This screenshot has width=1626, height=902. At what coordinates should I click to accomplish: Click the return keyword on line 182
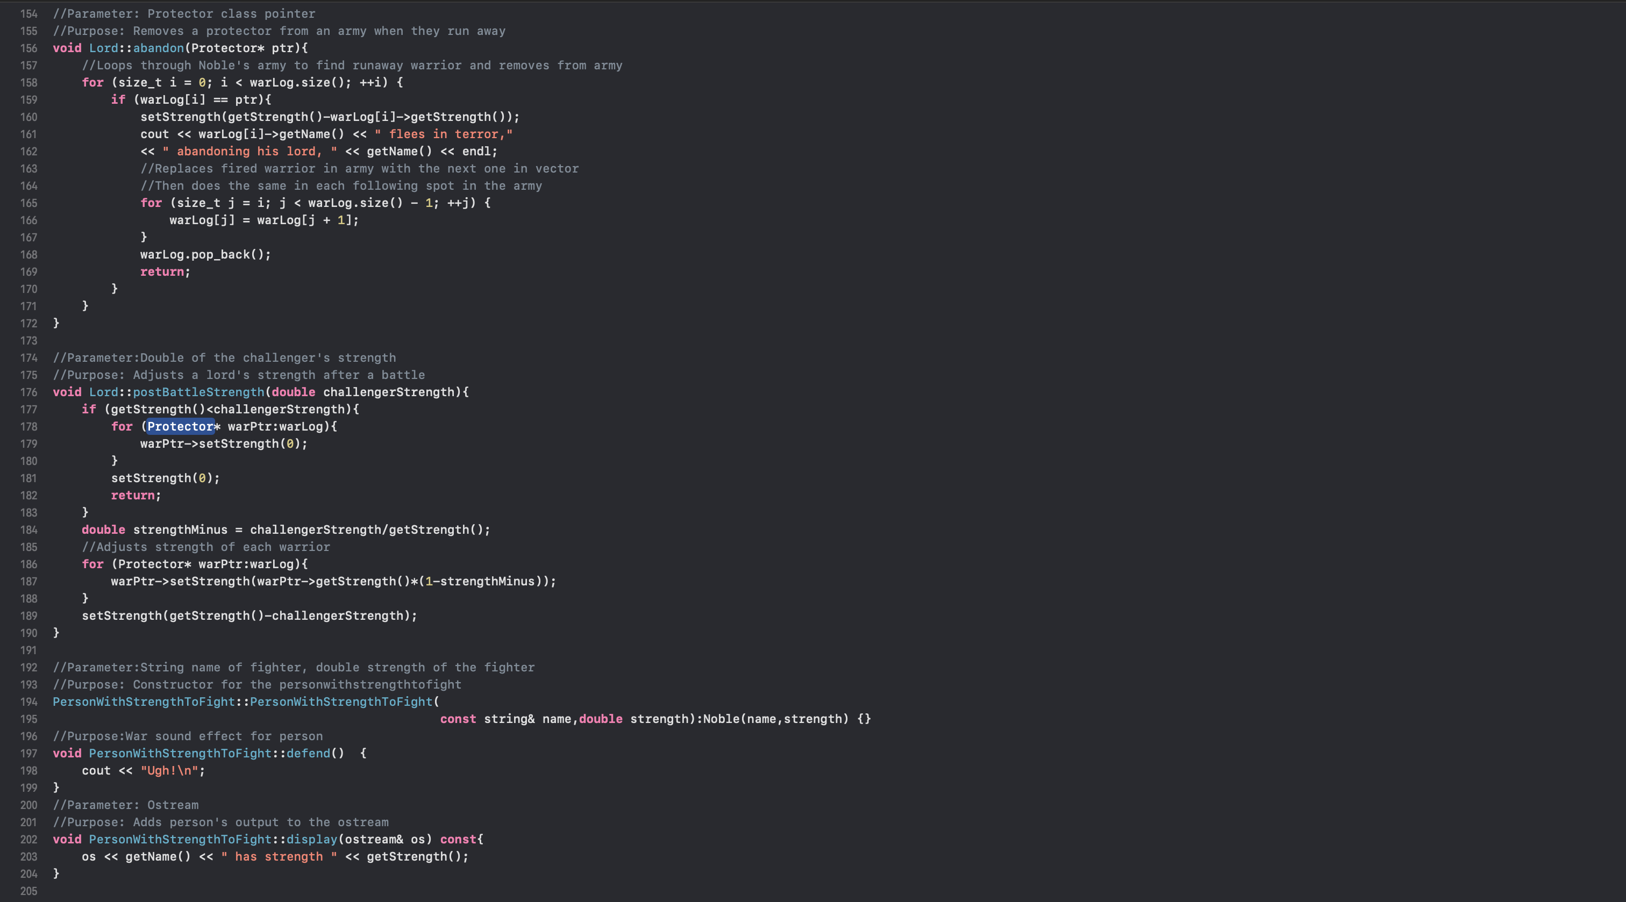coord(133,496)
